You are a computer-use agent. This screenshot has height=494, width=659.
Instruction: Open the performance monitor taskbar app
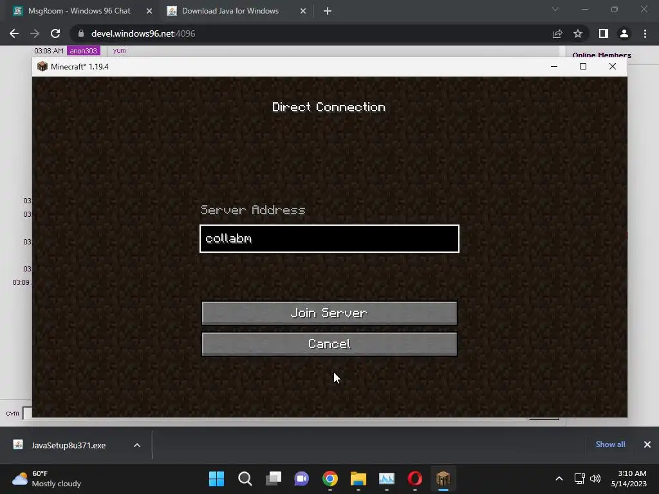[387, 479]
